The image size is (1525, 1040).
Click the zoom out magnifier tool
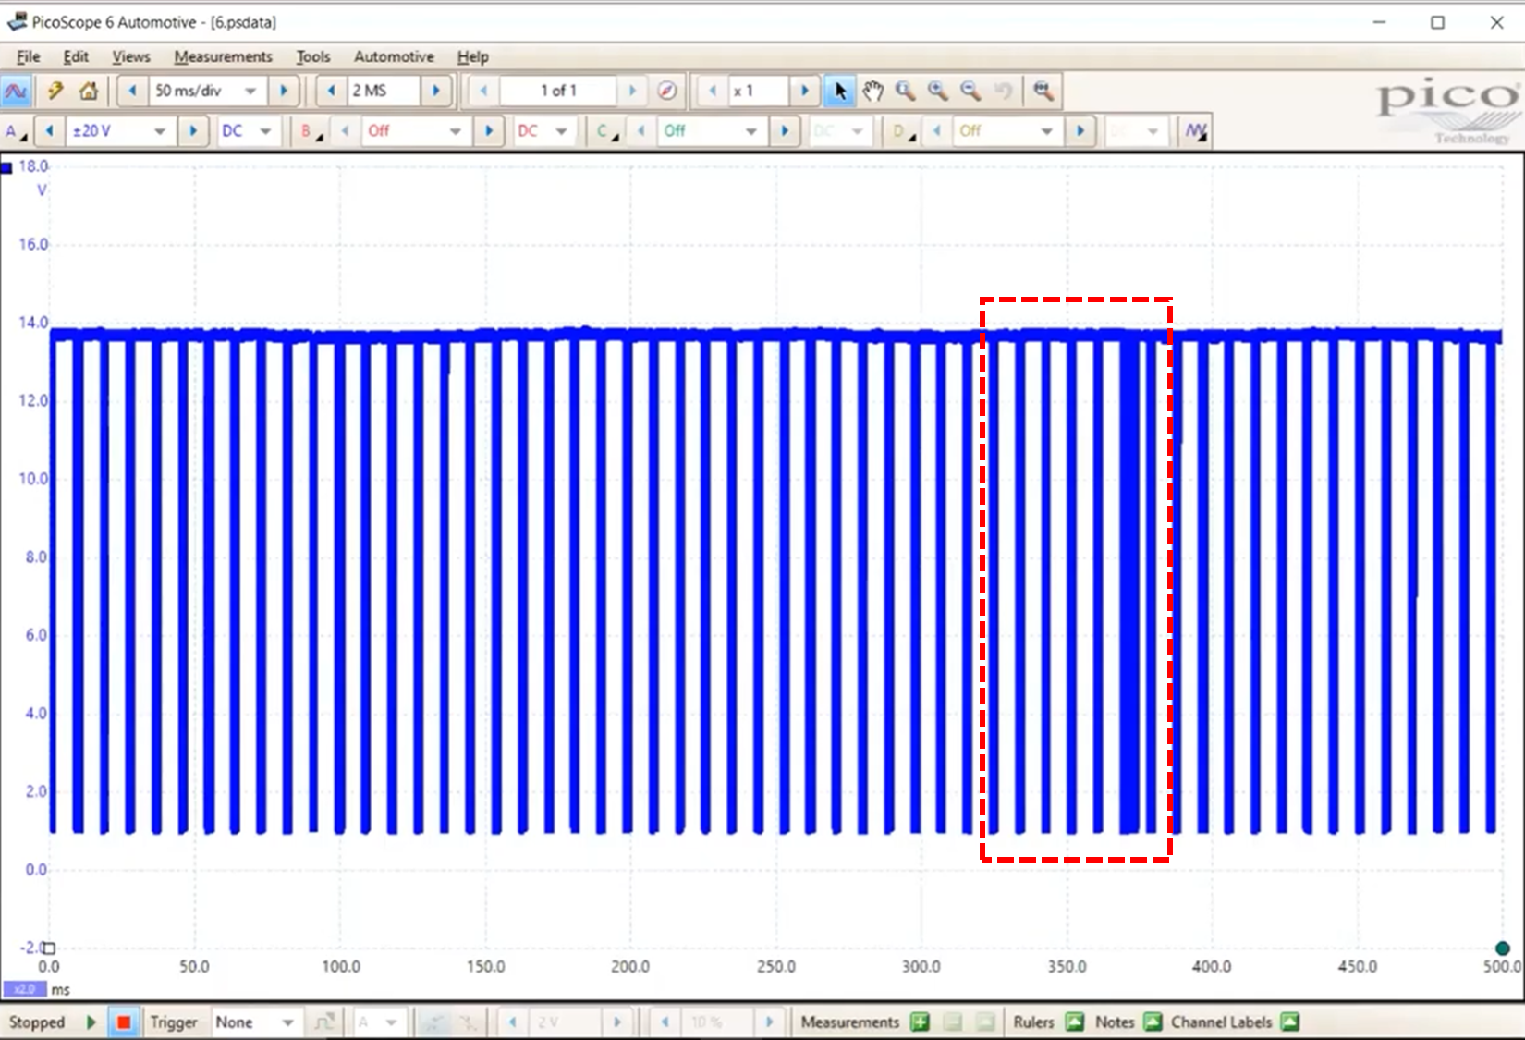coord(970,91)
